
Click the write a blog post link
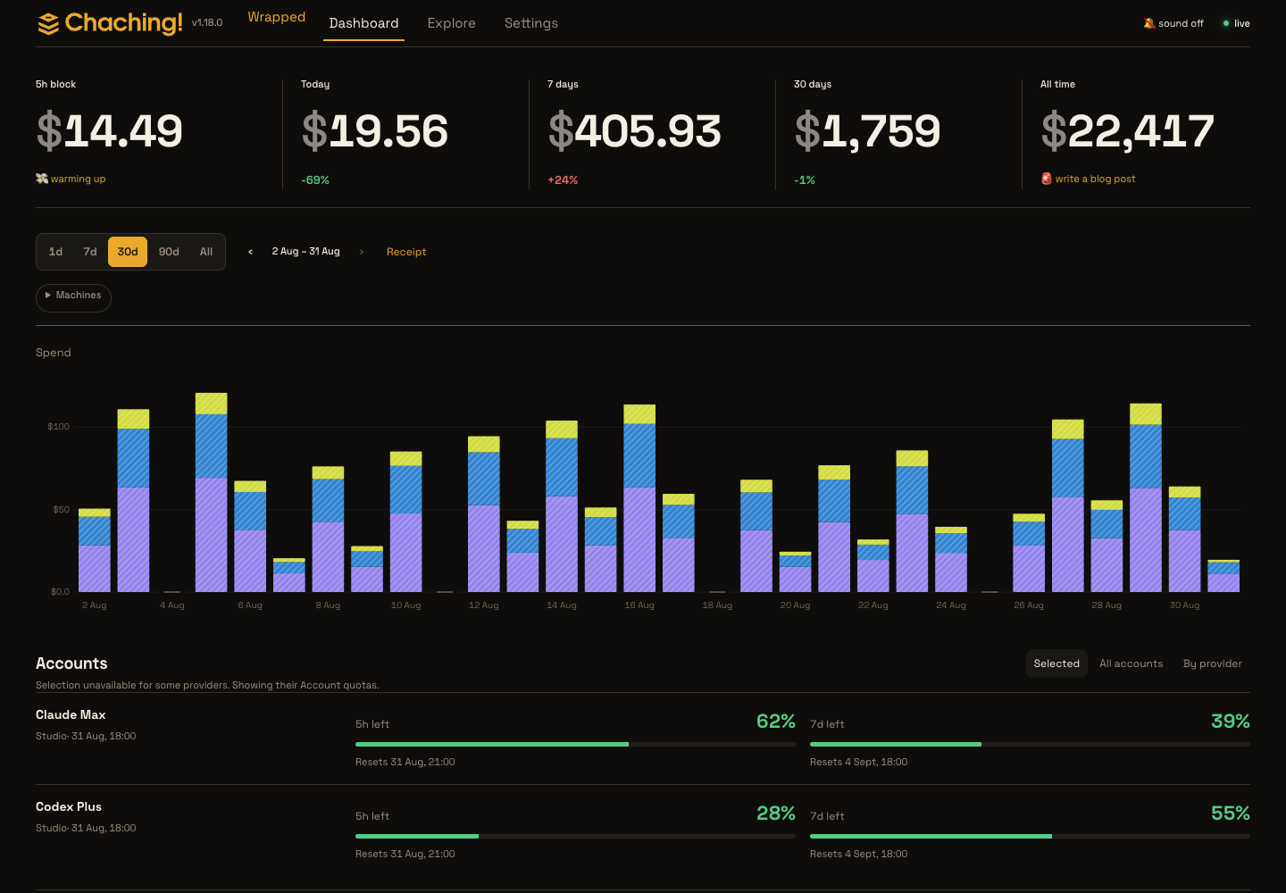pos(1095,179)
